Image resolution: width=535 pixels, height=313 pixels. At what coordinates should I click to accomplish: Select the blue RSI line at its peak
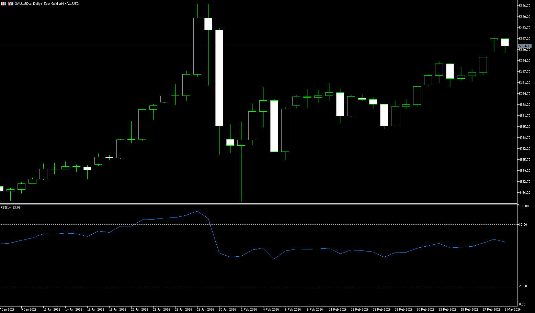coord(197,211)
